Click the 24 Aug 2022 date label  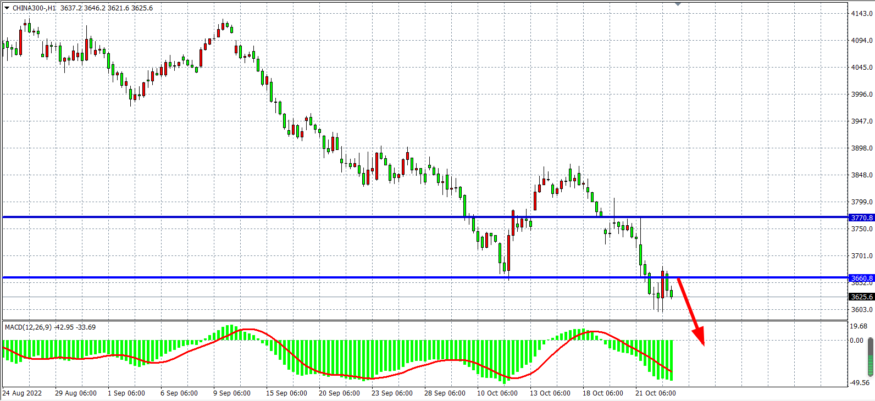pyautogui.click(x=22, y=393)
